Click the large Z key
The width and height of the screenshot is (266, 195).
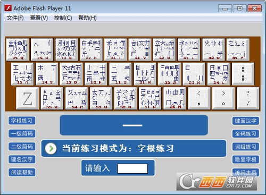(x=27, y=98)
